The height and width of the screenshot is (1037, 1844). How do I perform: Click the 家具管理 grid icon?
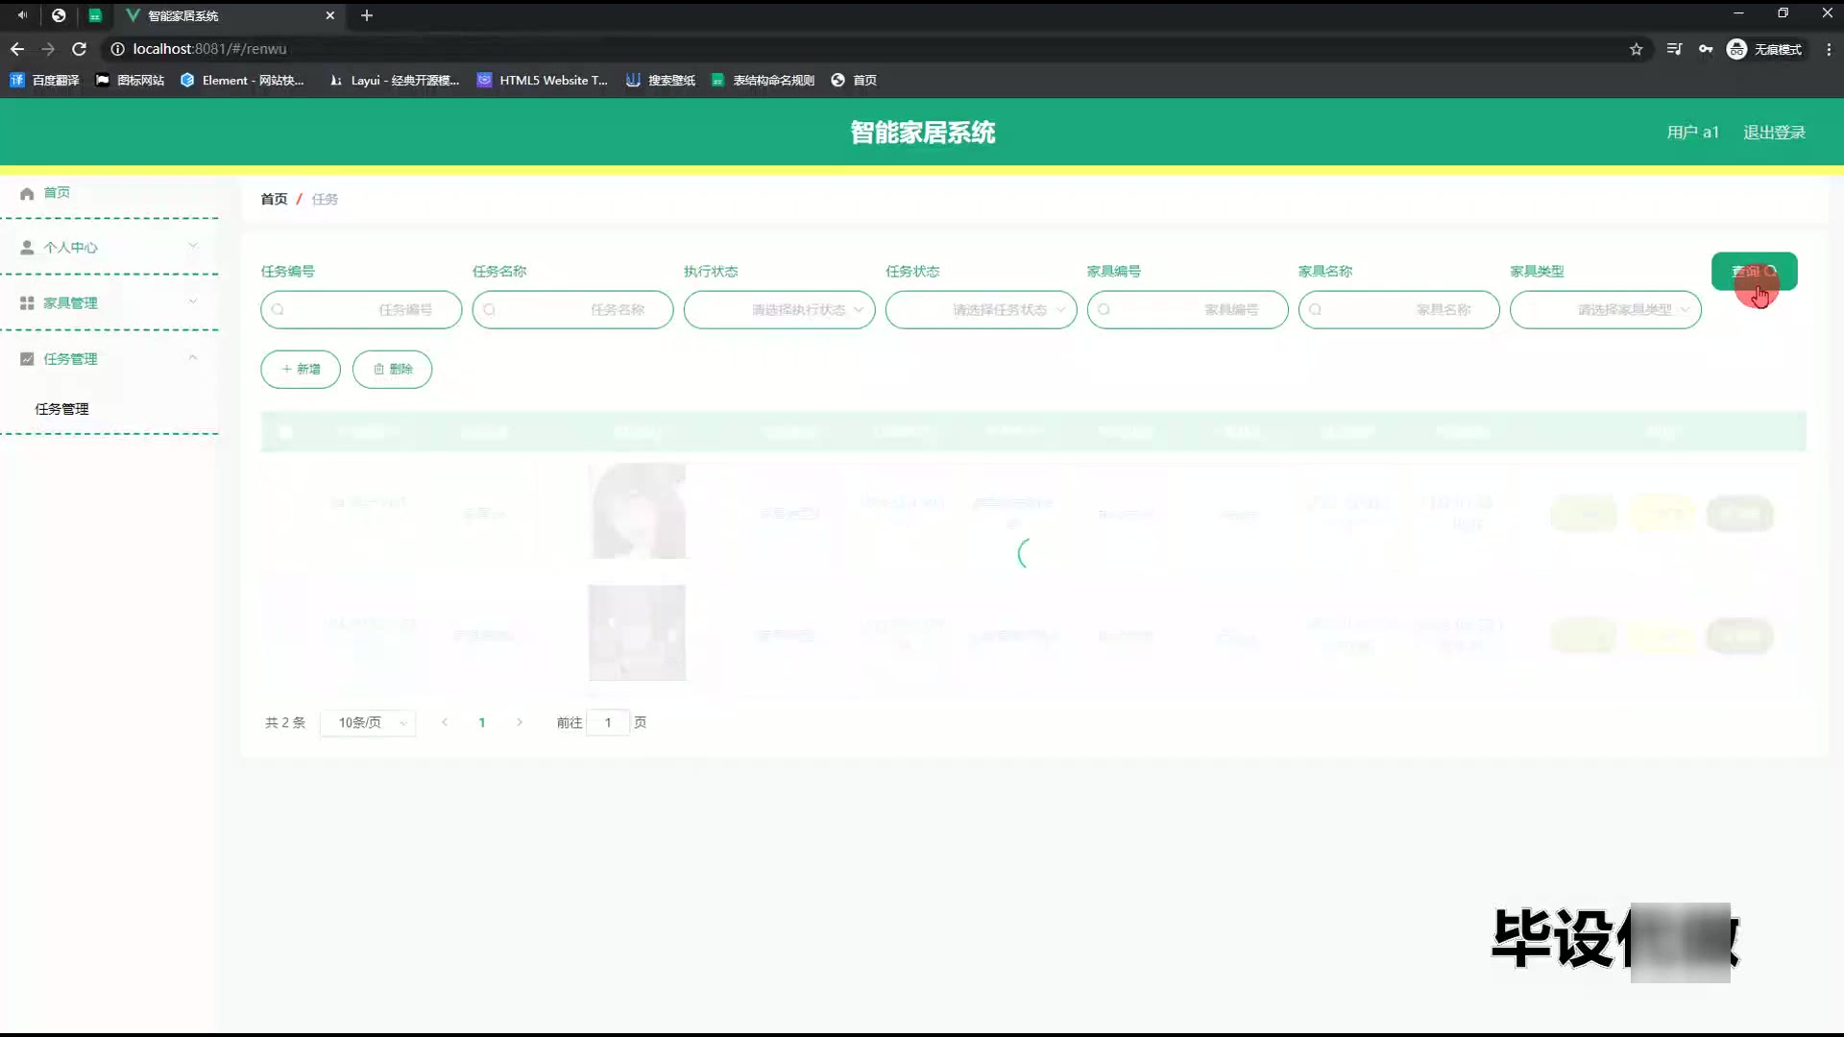tap(27, 303)
